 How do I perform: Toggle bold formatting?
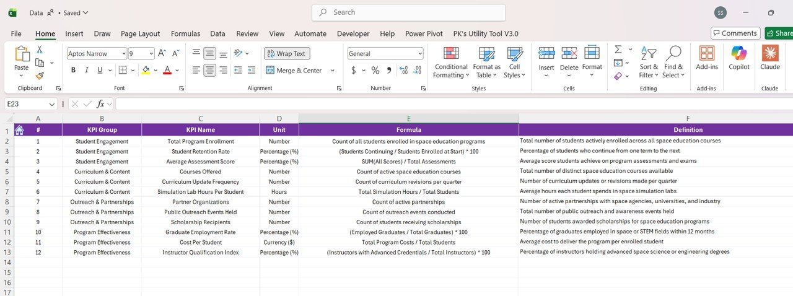coord(73,71)
